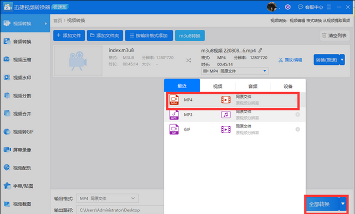Viewport: 355px width, 214px height.
Task: Open the MP4 同原文件 format dropdown on file row
Action: [235, 71]
